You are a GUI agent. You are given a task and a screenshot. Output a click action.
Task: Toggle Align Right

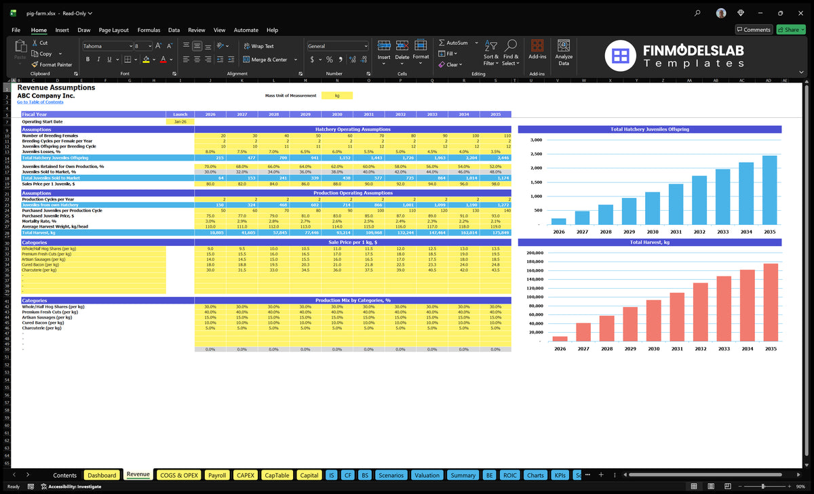pyautogui.click(x=208, y=60)
